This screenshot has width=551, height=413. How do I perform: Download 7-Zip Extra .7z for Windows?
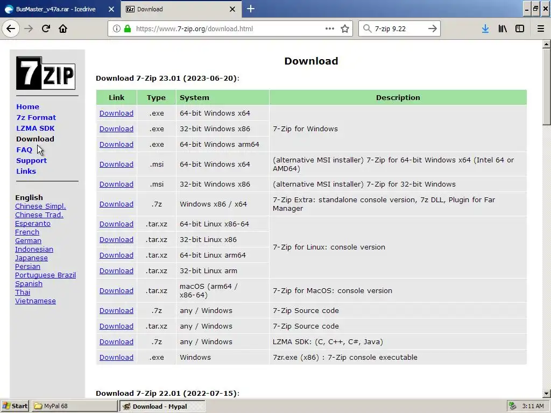(x=116, y=204)
